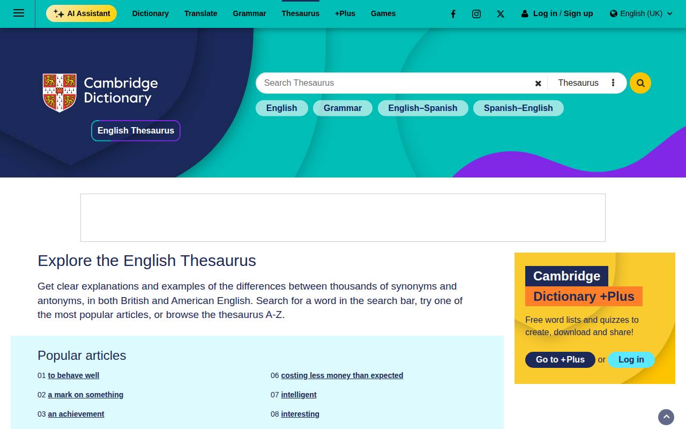Select the Thesaurus nav tab
Image resolution: width=686 pixels, height=429 pixels.
coord(301,13)
